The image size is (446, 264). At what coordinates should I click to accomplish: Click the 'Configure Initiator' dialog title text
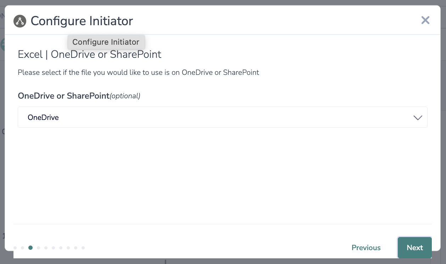(x=82, y=21)
